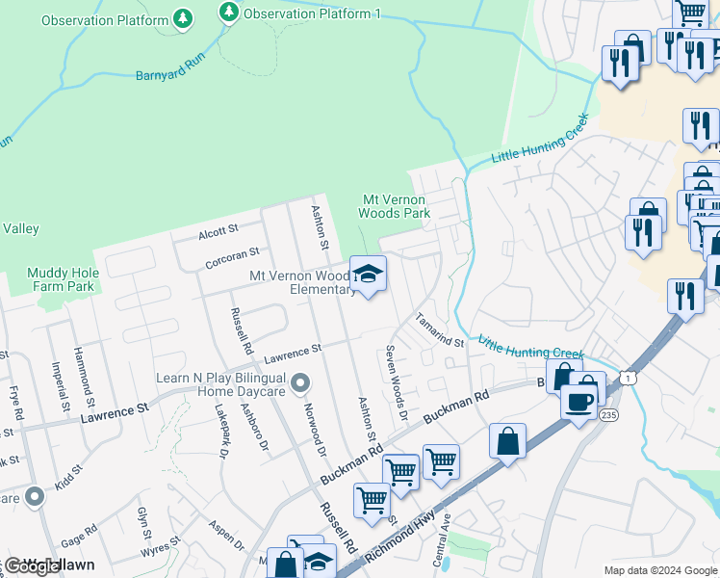This screenshot has width=720, height=578.
Task: Click the grey location pin beside Kidd St
Action: [x=35, y=498]
